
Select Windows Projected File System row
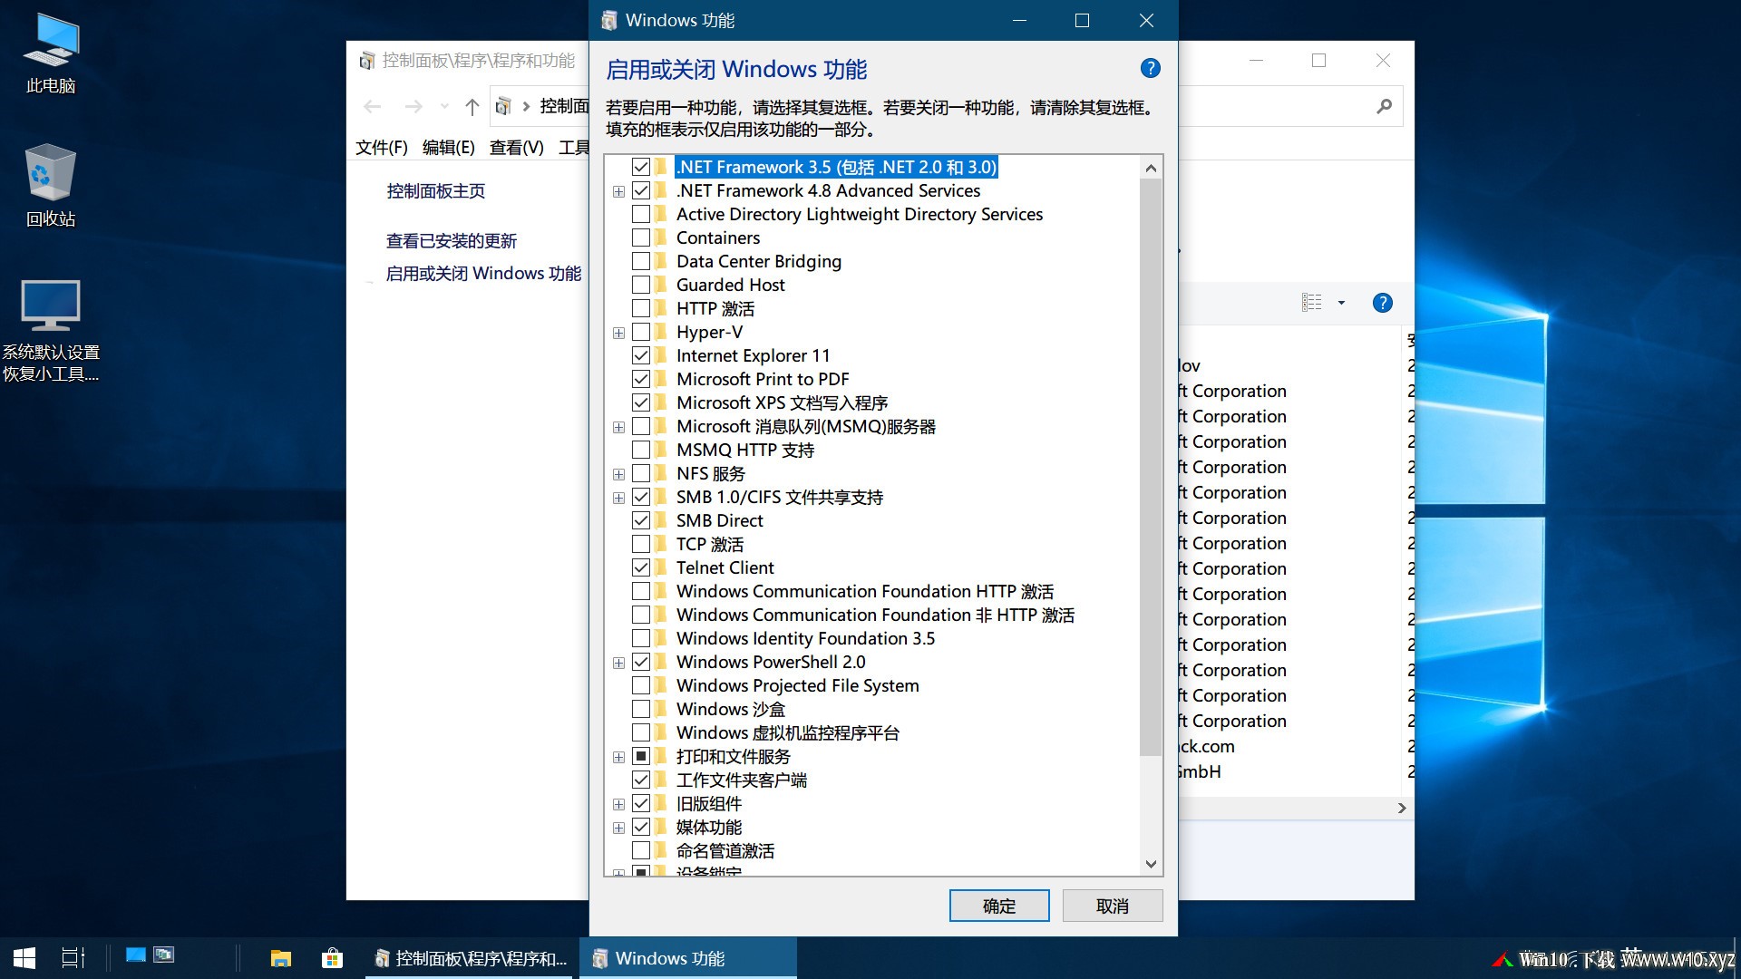point(798,685)
